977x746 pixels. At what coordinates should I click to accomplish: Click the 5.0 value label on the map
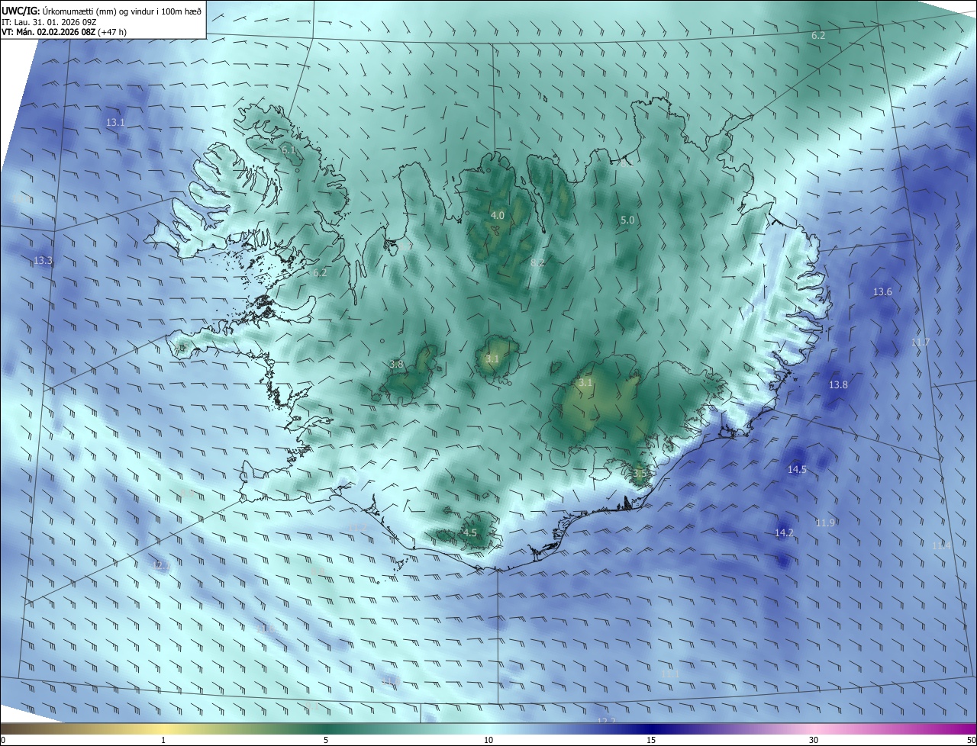[627, 220]
